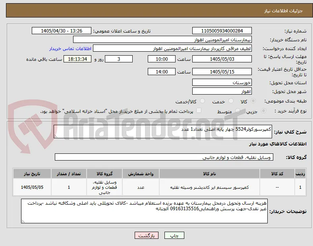This screenshot has height=246, width=313.
Task: Click the goods group cell in table row
Action: point(104,187)
